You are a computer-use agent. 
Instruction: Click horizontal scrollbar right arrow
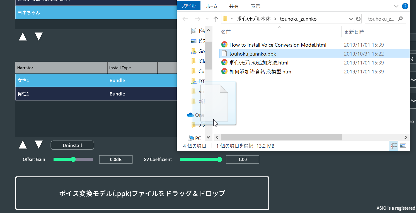pyautogui.click(x=406, y=137)
